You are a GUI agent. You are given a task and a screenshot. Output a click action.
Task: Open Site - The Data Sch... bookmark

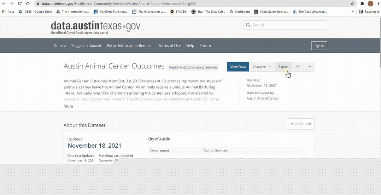[208, 11]
